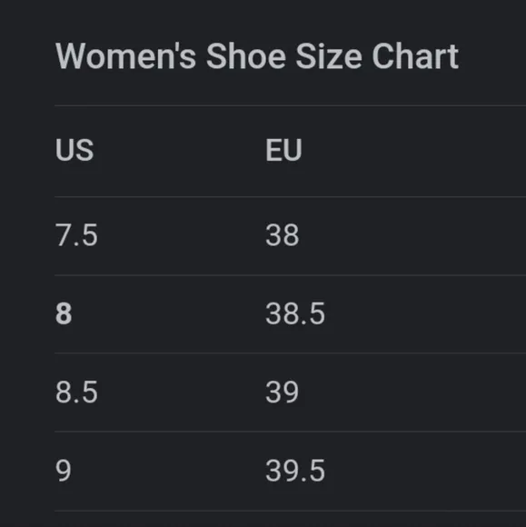The image size is (526, 527).
Task: Click the divider between 8.5 and 9 rows
Action: pos(290,432)
